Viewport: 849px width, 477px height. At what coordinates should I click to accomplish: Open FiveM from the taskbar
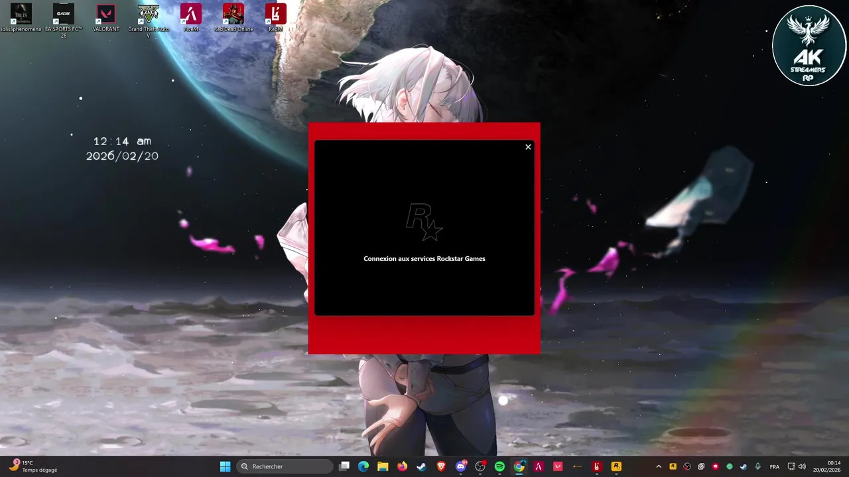[539, 466]
